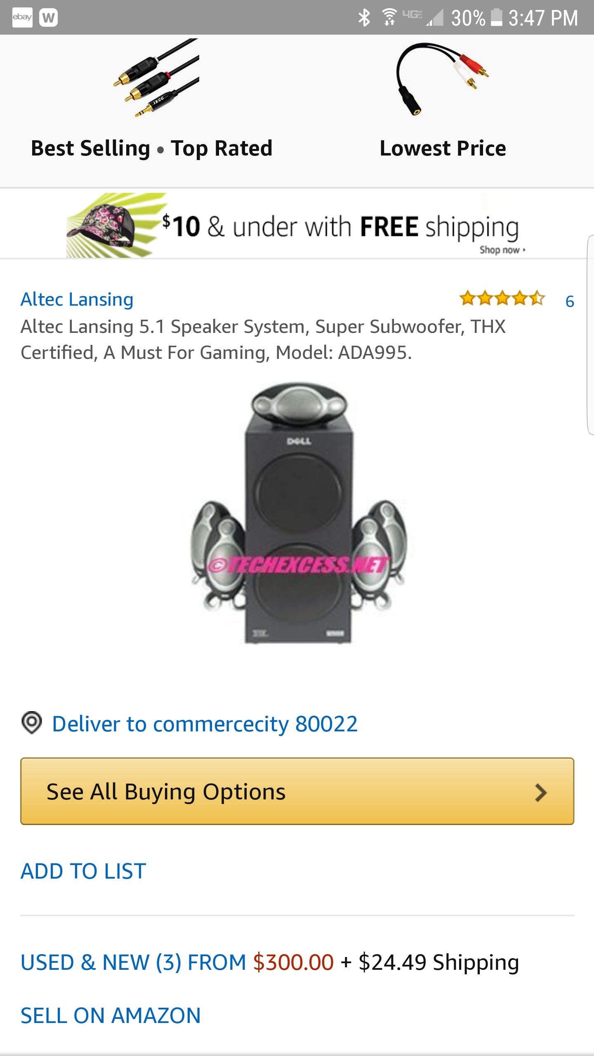View the 6 customer reviews count
This screenshot has width=594, height=1056.
[570, 301]
